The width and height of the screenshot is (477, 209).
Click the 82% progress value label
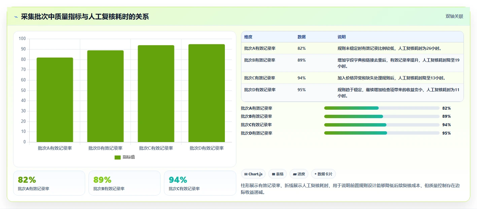(446, 108)
